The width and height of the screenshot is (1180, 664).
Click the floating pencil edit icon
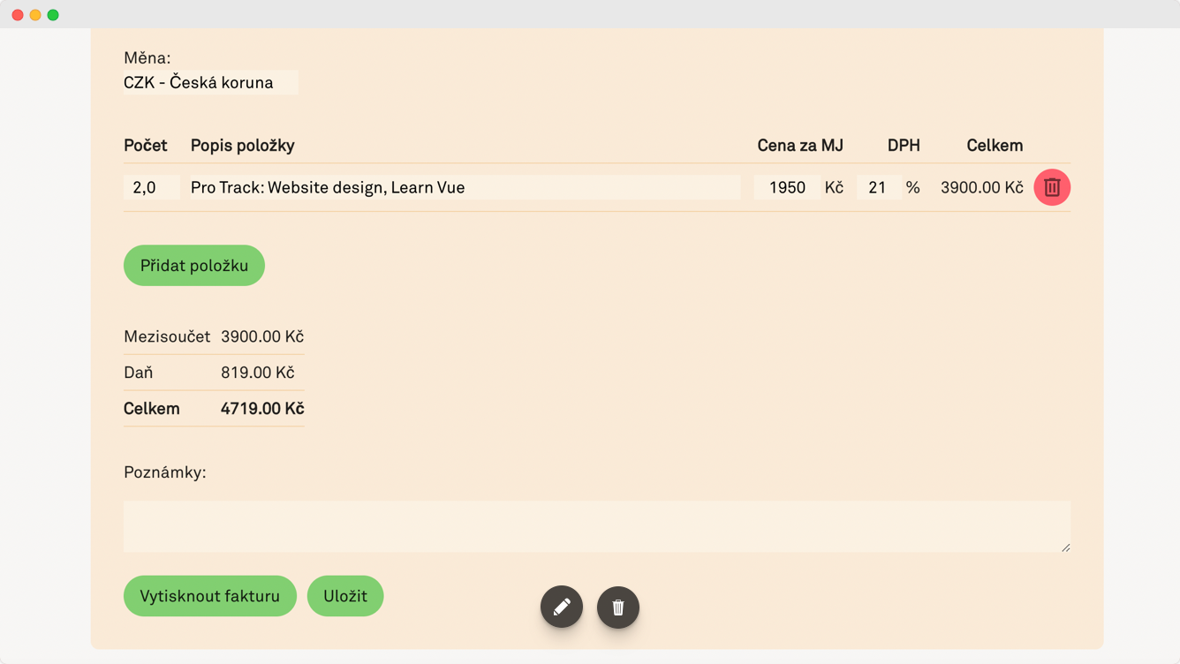pos(562,607)
